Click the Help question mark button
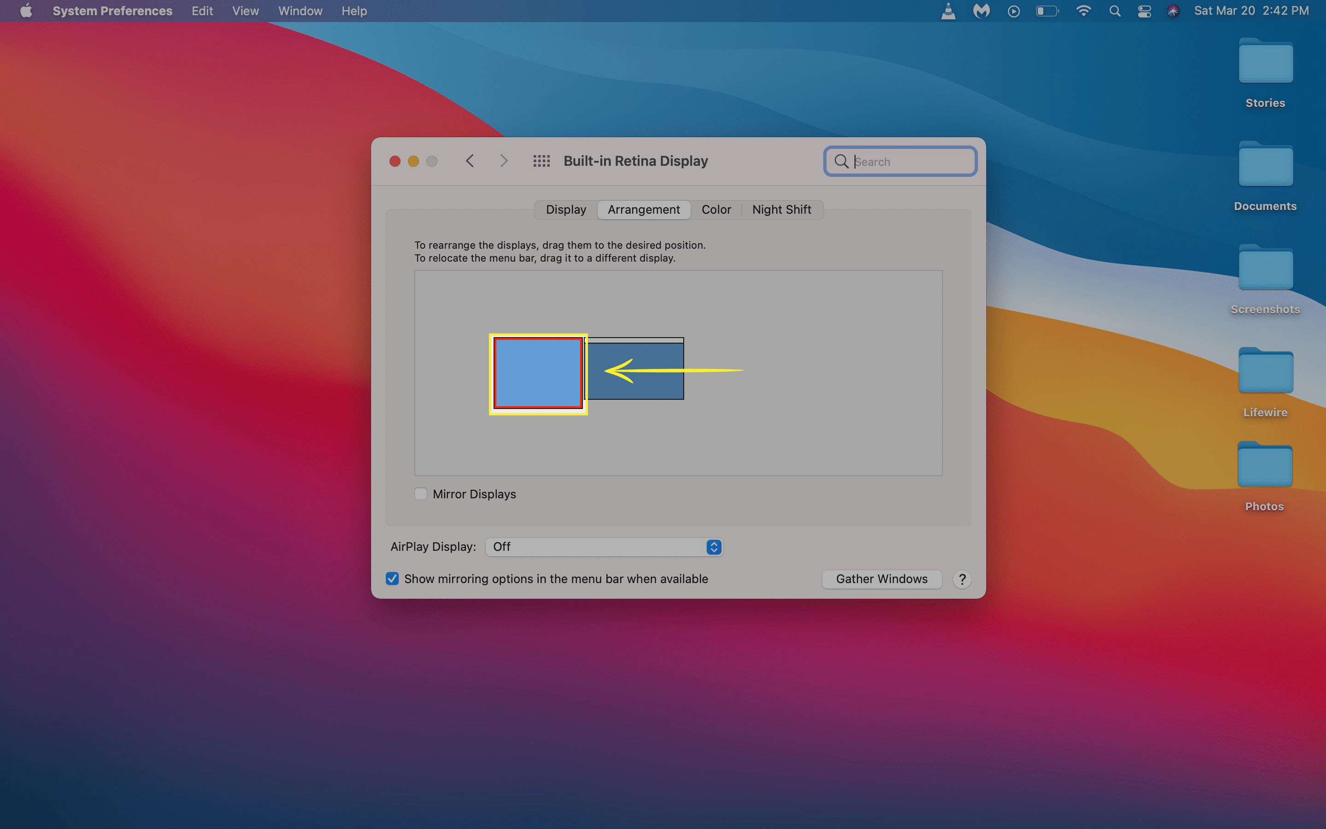Viewport: 1326px width, 829px height. pos(962,578)
